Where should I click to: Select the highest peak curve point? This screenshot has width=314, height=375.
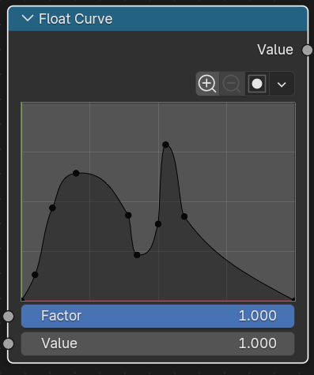(x=165, y=144)
